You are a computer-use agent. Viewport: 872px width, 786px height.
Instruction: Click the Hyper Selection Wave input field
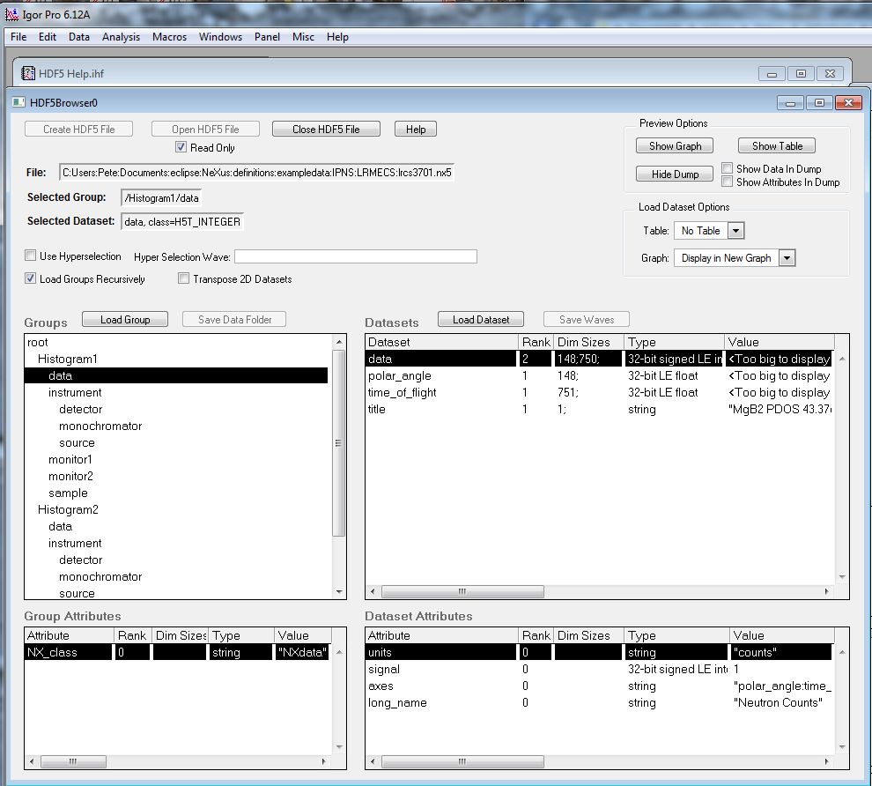pyautogui.click(x=355, y=256)
